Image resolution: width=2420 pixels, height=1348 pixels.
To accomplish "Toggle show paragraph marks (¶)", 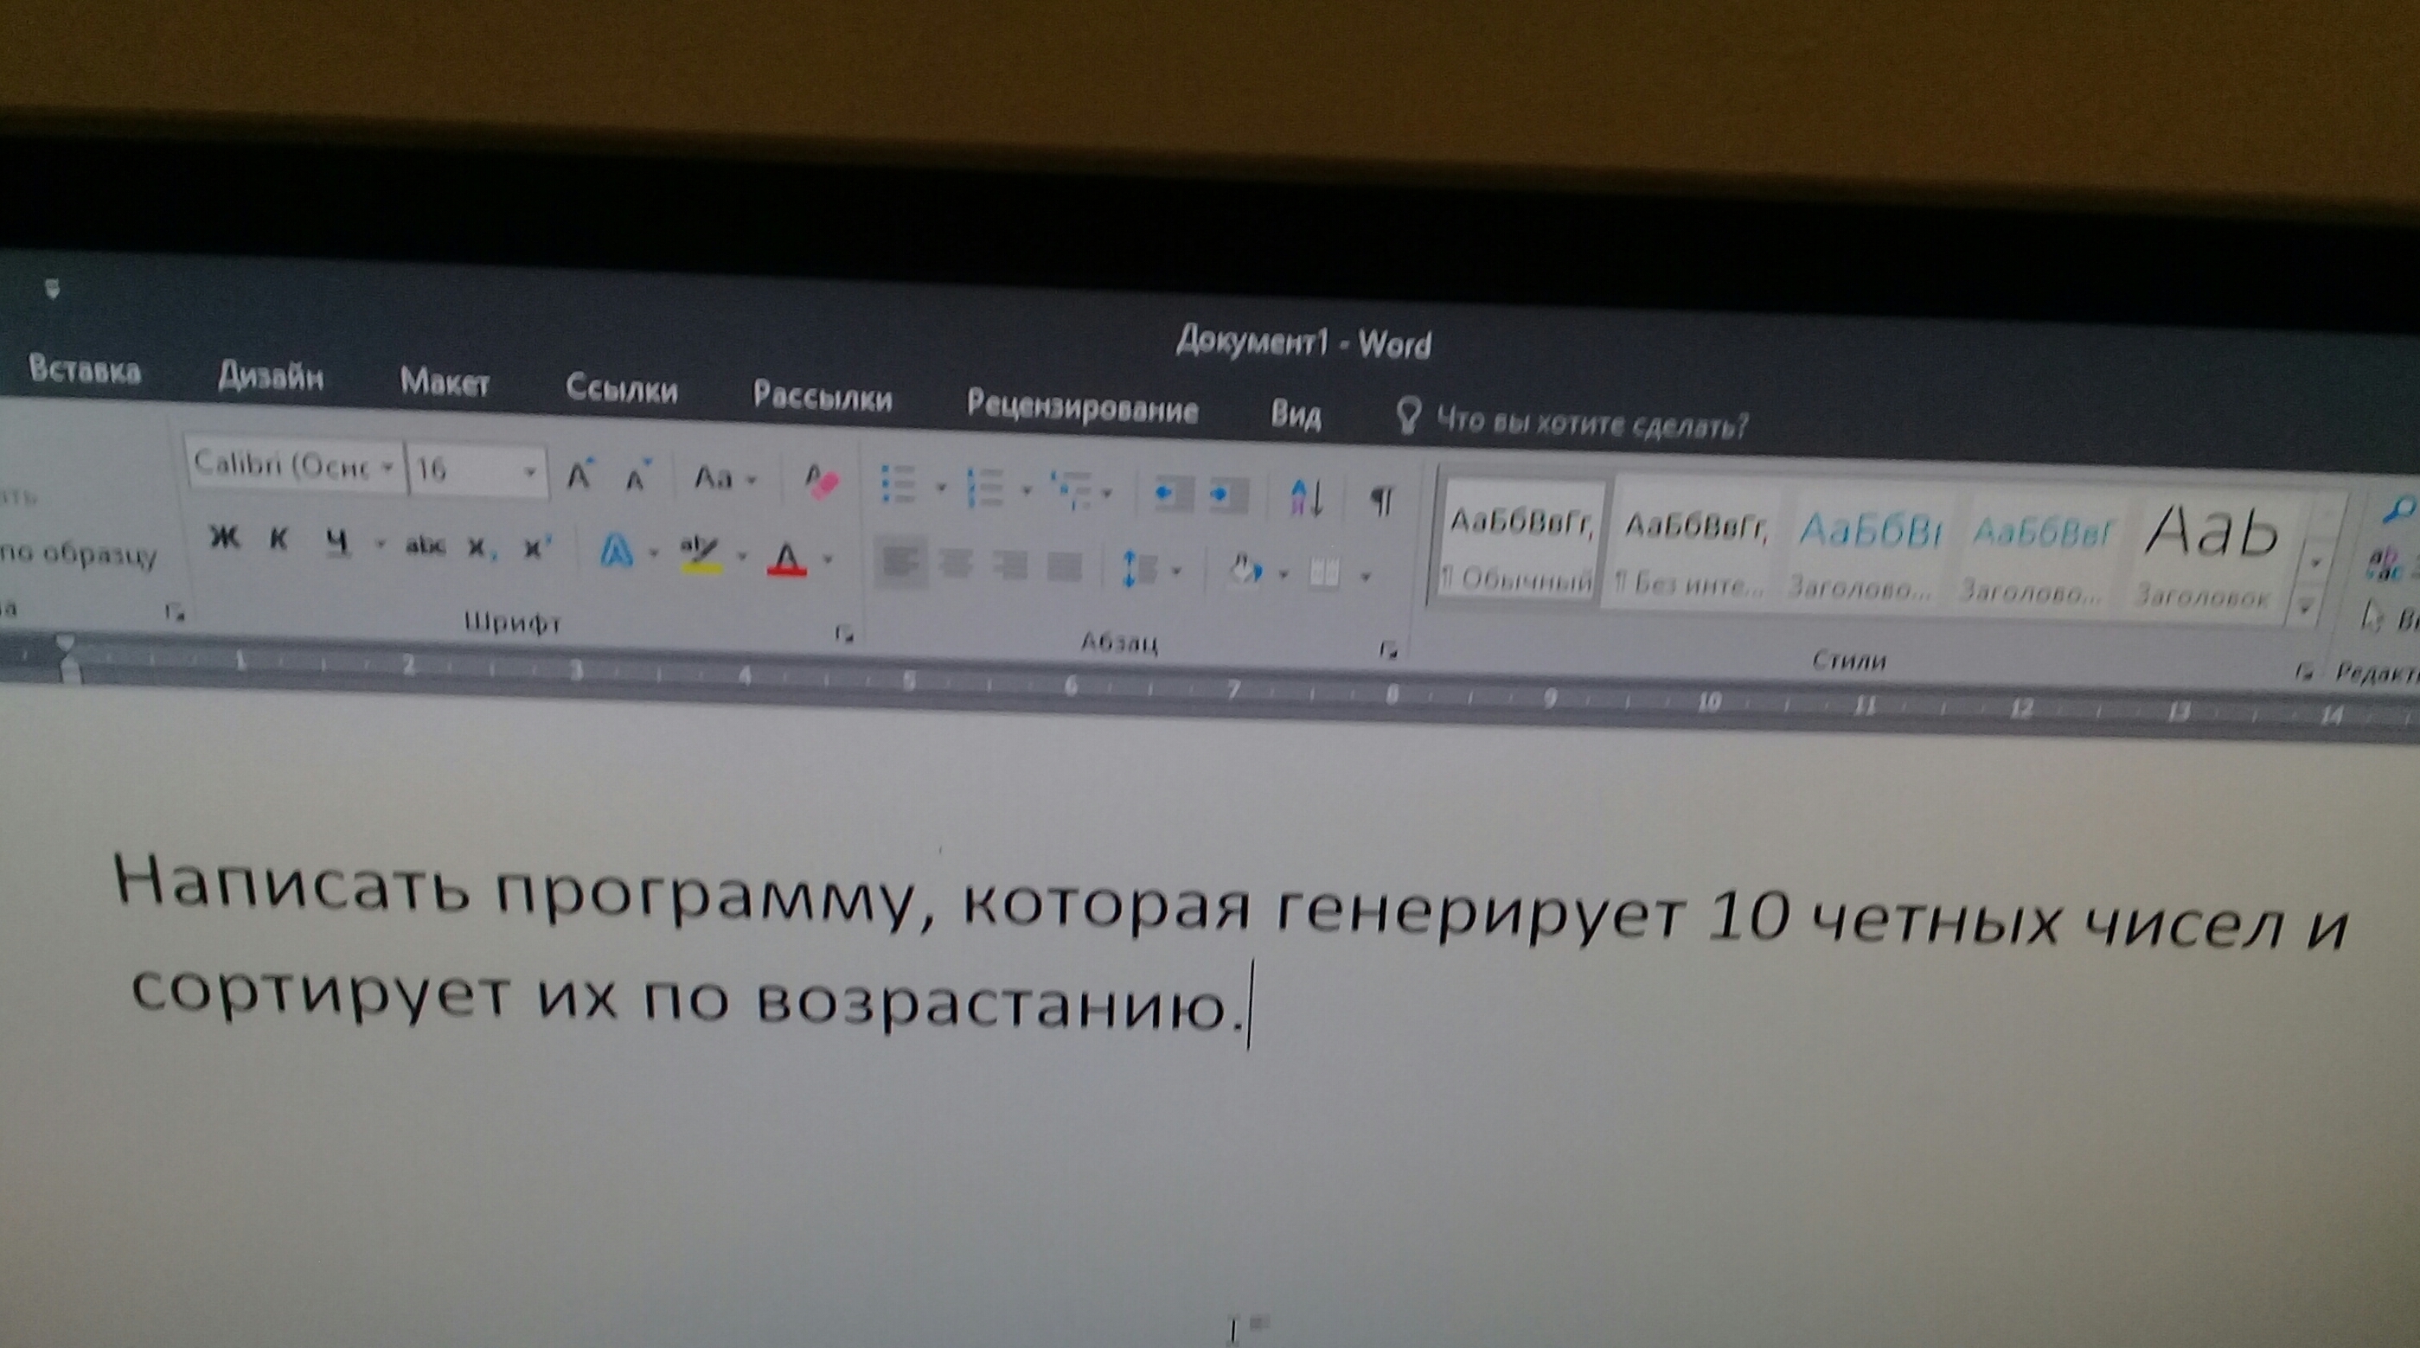I will [1381, 502].
